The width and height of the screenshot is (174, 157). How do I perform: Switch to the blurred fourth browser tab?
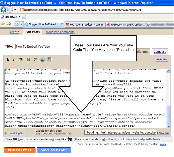[160, 24]
